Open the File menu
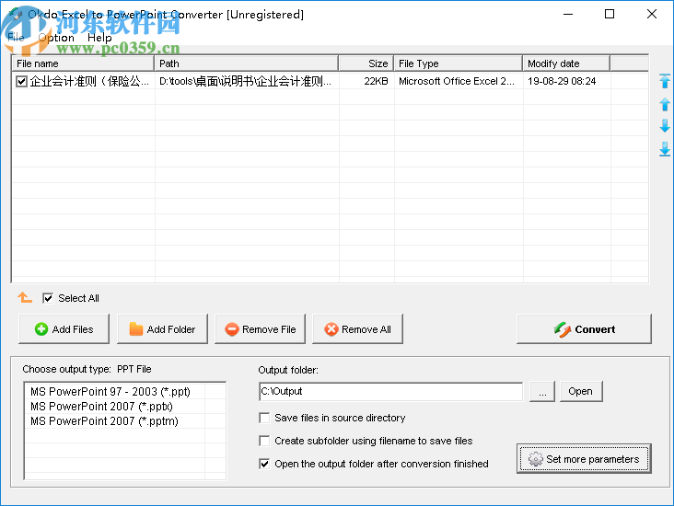The image size is (674, 506). [16, 38]
